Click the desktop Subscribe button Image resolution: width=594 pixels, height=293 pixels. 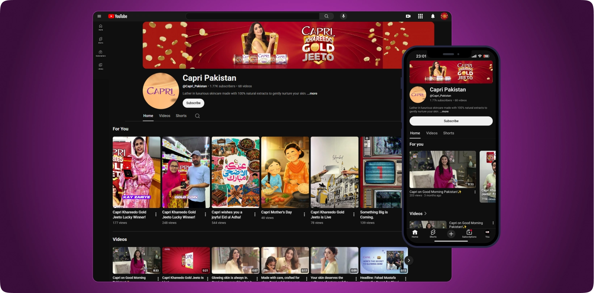click(193, 103)
